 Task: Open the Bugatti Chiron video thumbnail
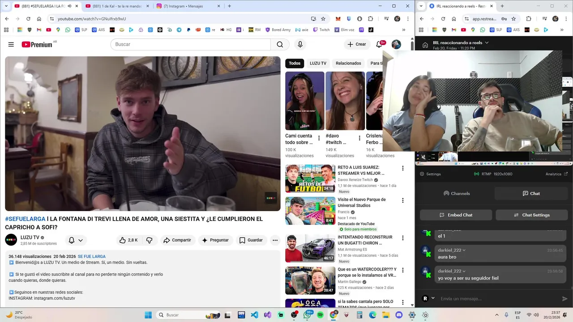coord(310,248)
